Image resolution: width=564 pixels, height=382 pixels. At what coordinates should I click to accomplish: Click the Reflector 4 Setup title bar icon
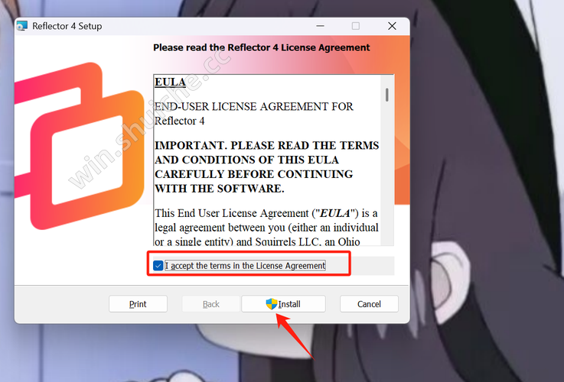pyautogui.click(x=22, y=26)
